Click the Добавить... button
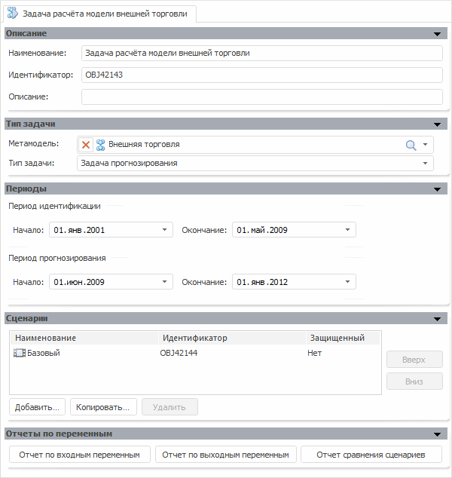The image size is (452, 478). [x=38, y=407]
